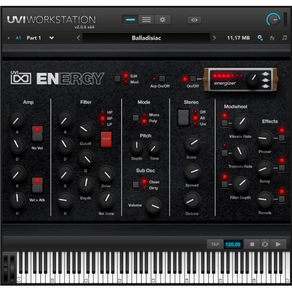Click the A1 part label
292x292 pixels.
point(18,38)
